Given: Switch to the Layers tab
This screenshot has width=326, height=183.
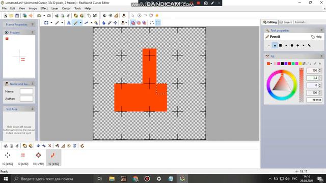Looking at the screenshot, I should tap(286, 22).
